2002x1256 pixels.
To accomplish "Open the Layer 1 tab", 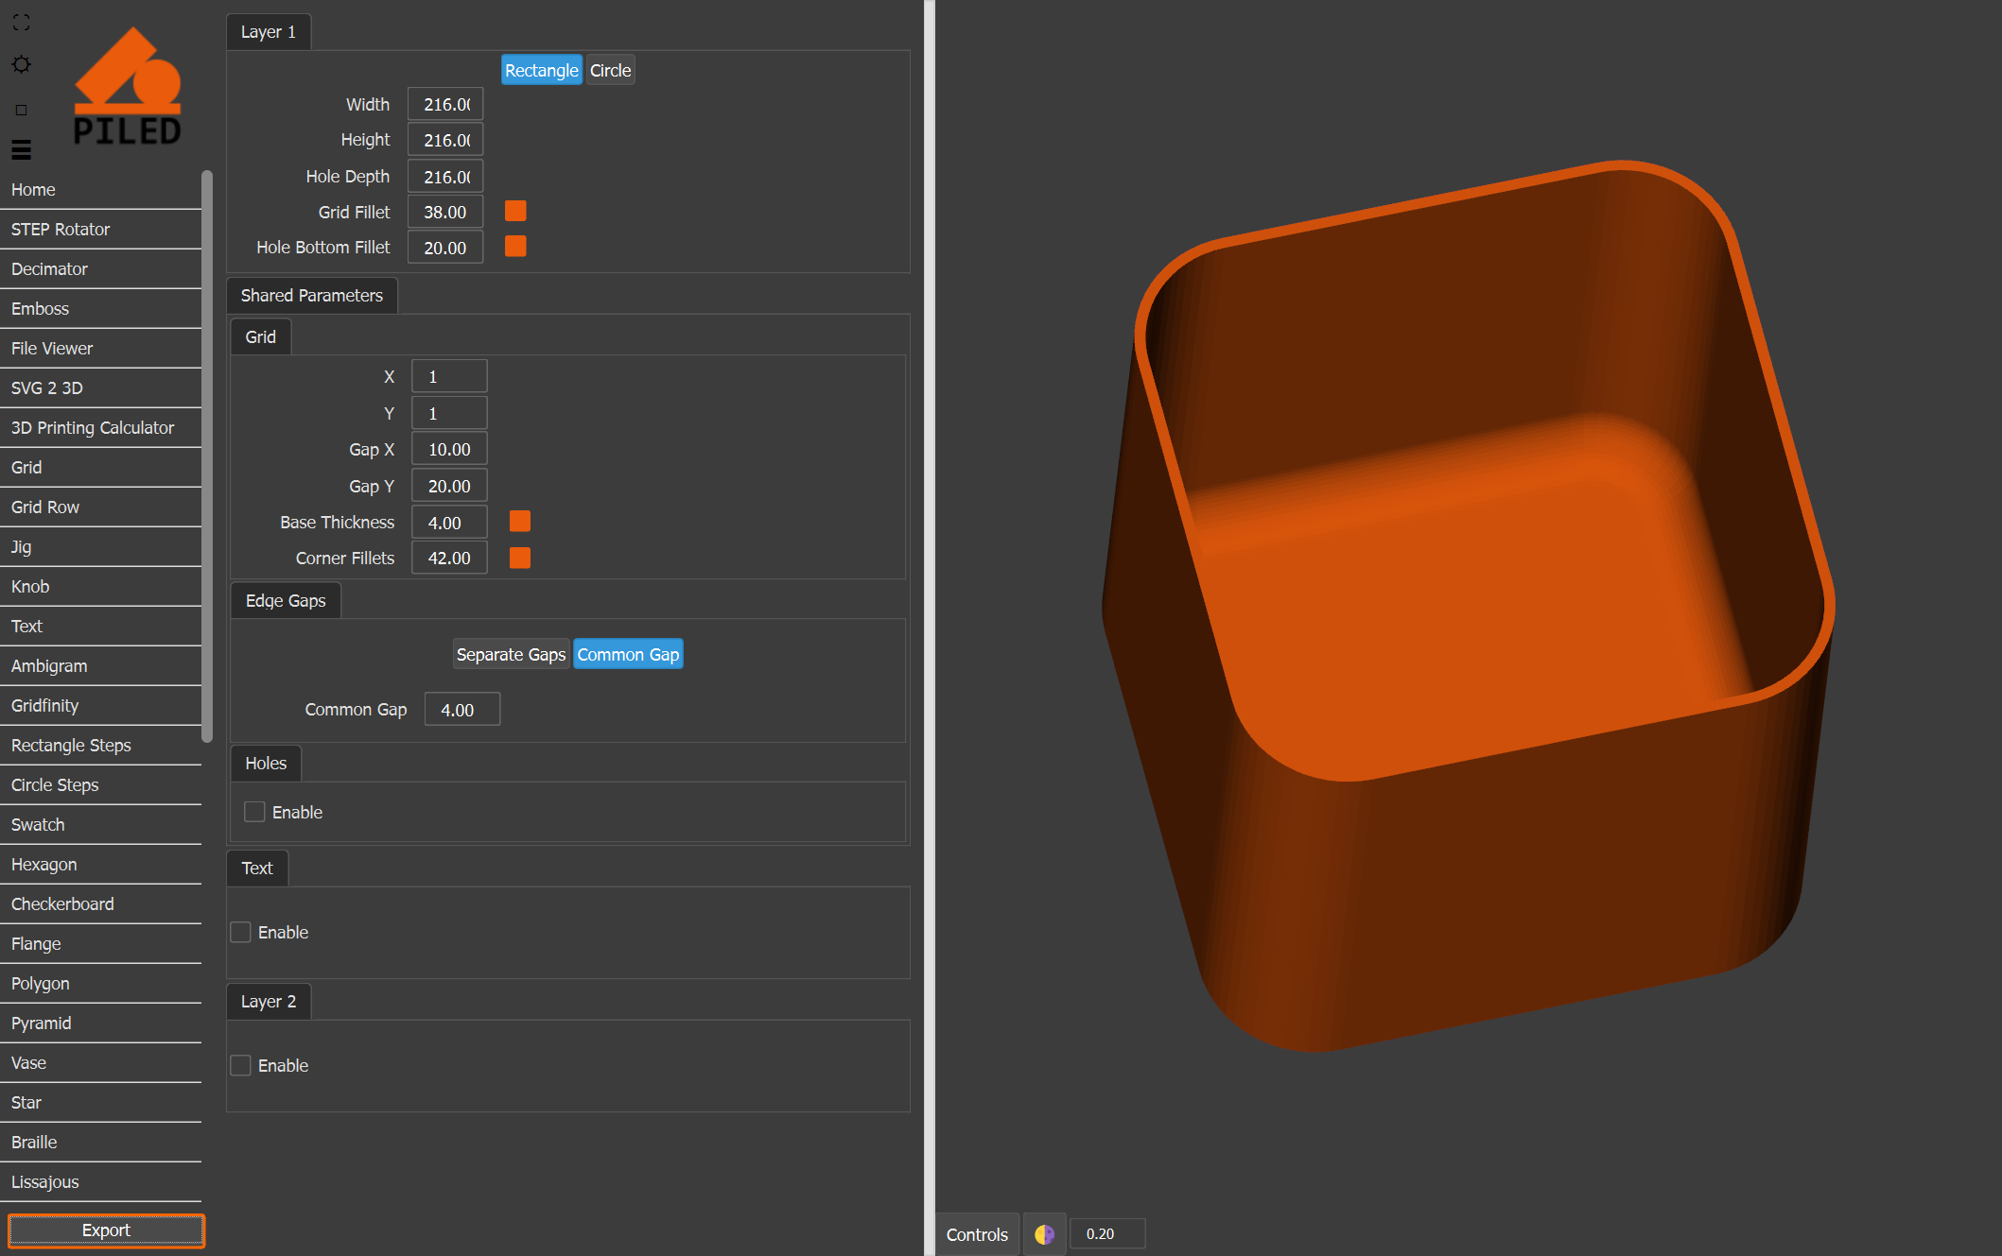I will tap(269, 32).
